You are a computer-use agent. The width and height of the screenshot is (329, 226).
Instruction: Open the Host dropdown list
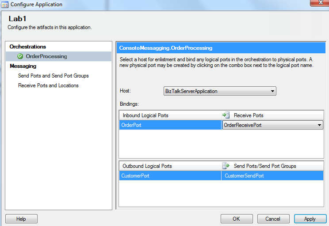[x=272, y=92]
